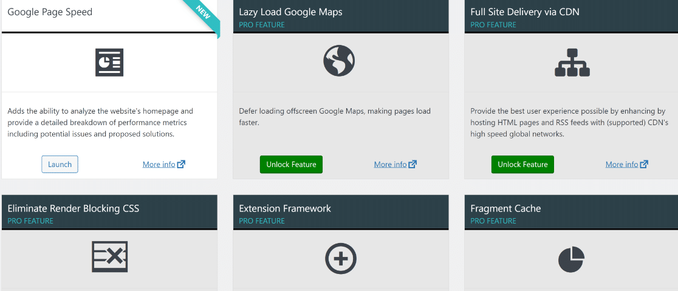678x291 pixels.
Task: Open More info for Full Site Delivery via CDN
Action: tap(621, 164)
